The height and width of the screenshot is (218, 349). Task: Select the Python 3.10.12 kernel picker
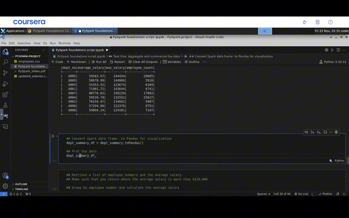click(x=333, y=62)
